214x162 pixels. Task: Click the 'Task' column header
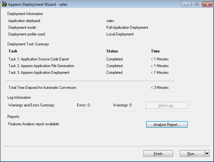(13, 51)
